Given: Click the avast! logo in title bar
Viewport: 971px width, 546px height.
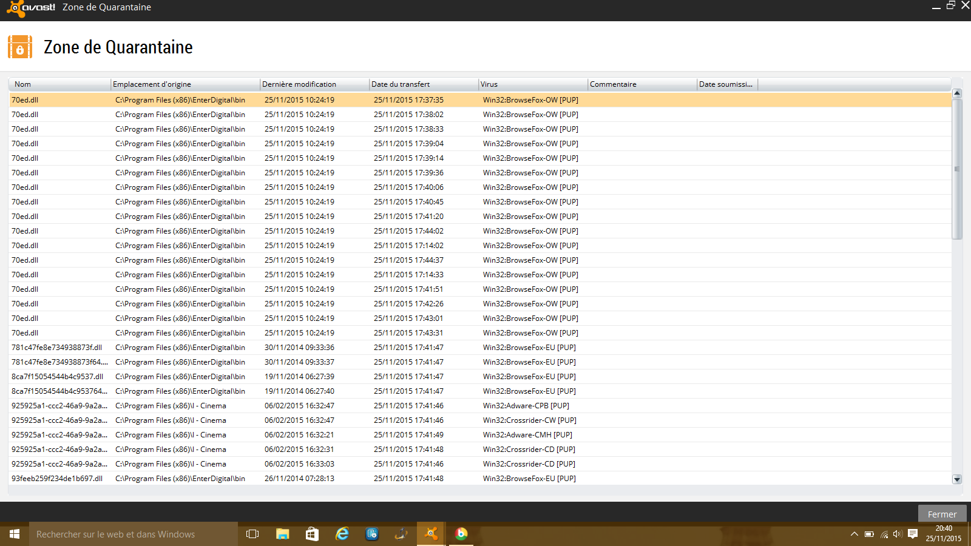Looking at the screenshot, I should pos(31,8).
